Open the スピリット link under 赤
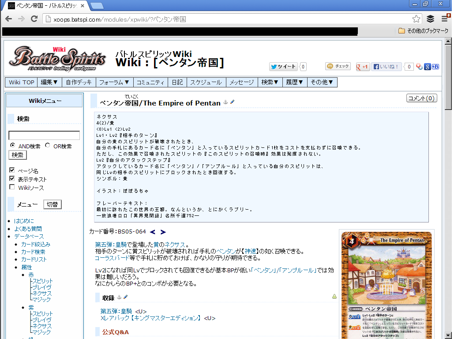The width and height of the screenshot is (458, 339). pos(42,281)
